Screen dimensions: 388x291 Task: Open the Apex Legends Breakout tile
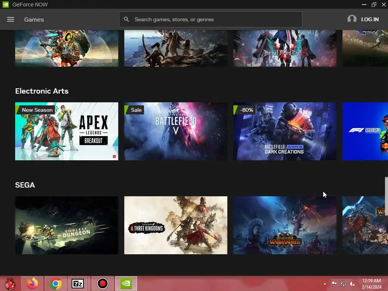pyautogui.click(x=67, y=131)
